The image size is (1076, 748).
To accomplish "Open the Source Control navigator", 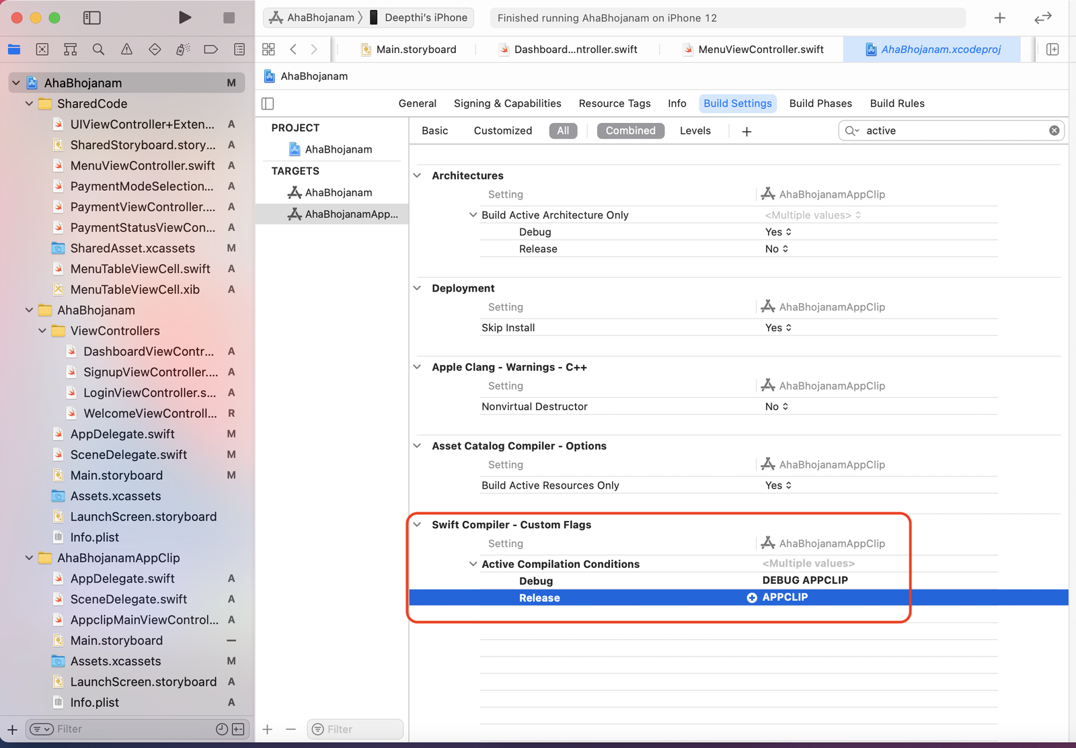I will (42, 49).
